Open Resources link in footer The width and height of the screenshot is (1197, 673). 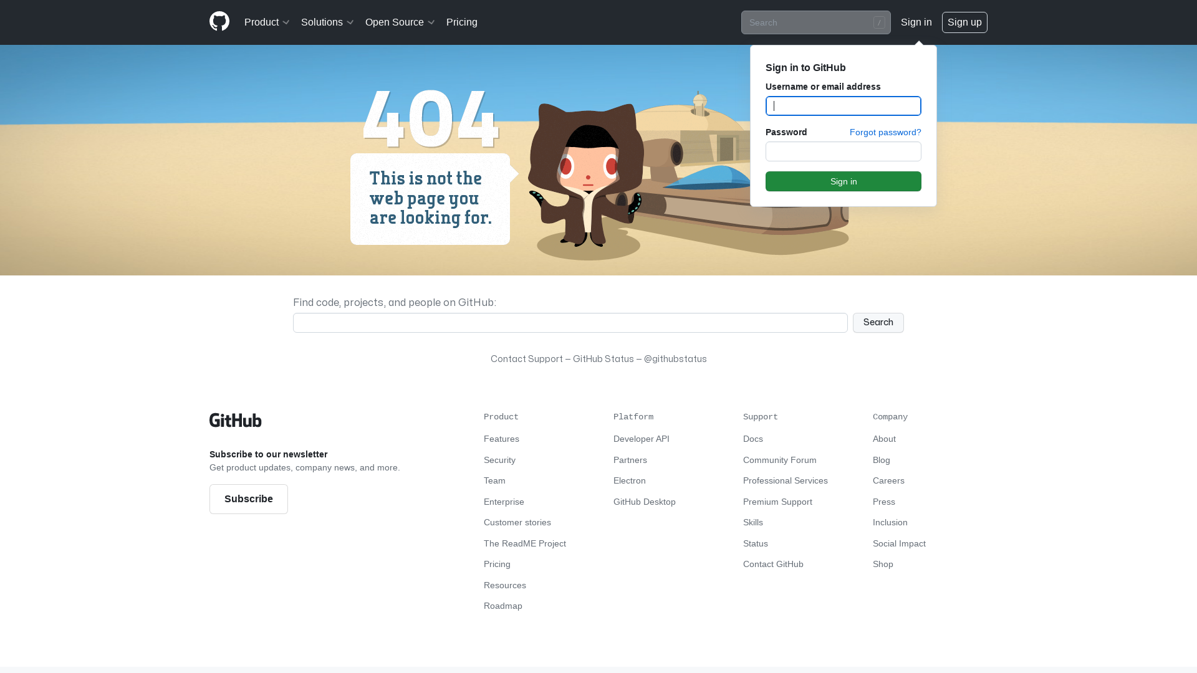tap(505, 585)
